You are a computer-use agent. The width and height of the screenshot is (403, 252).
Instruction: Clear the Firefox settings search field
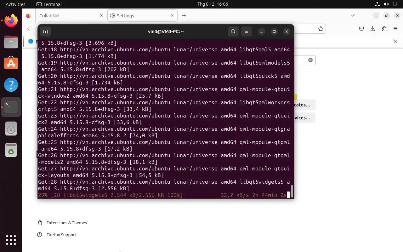point(310,60)
